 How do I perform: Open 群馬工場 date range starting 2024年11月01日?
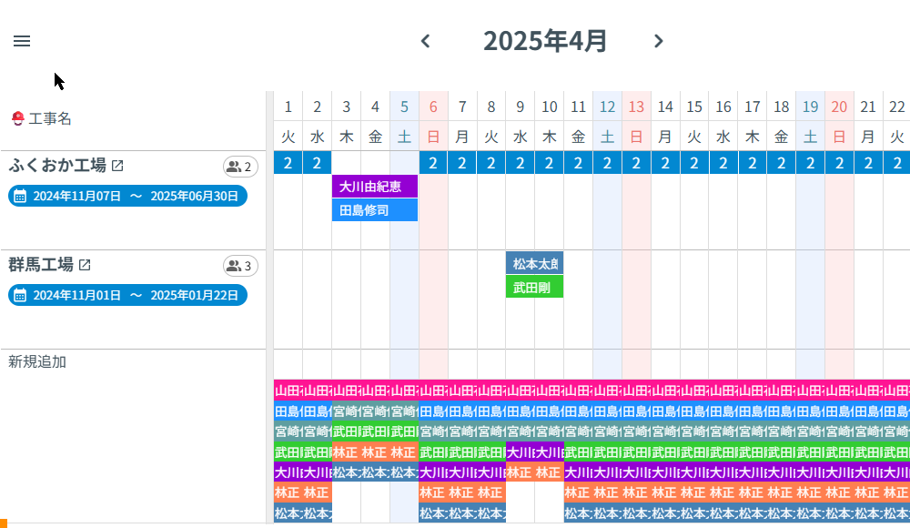coord(127,295)
